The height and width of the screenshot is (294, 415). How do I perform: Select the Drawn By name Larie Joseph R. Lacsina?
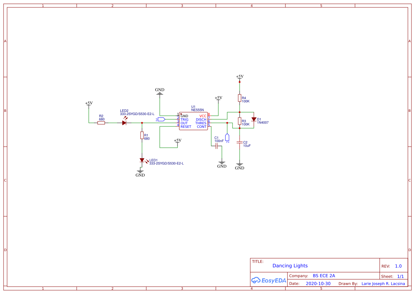[383, 283]
